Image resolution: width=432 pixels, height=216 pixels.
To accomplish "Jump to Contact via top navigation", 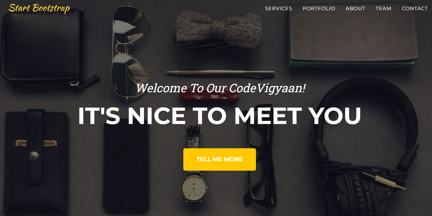I will pyautogui.click(x=415, y=9).
